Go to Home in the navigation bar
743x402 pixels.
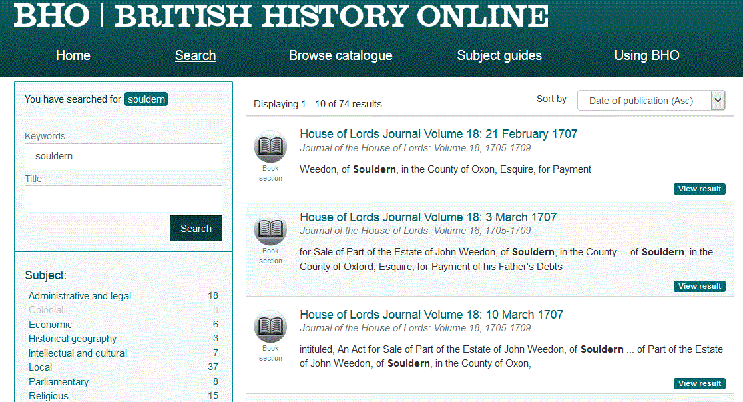point(73,55)
